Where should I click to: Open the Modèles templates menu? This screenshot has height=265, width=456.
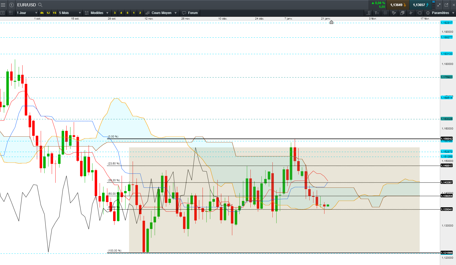(x=97, y=13)
